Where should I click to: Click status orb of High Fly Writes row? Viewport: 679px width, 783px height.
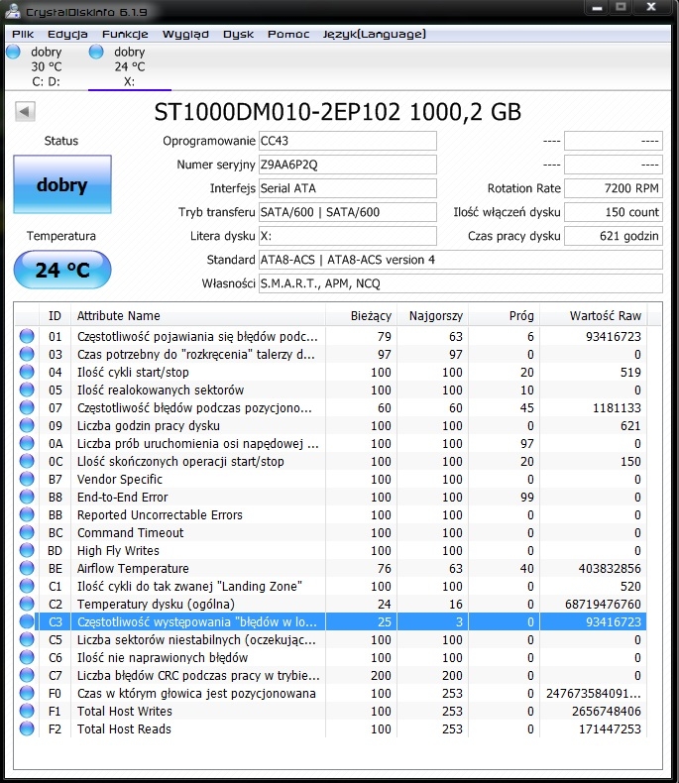[27, 550]
